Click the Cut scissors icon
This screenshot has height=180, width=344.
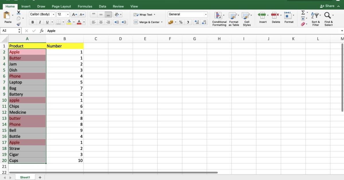click(x=19, y=13)
